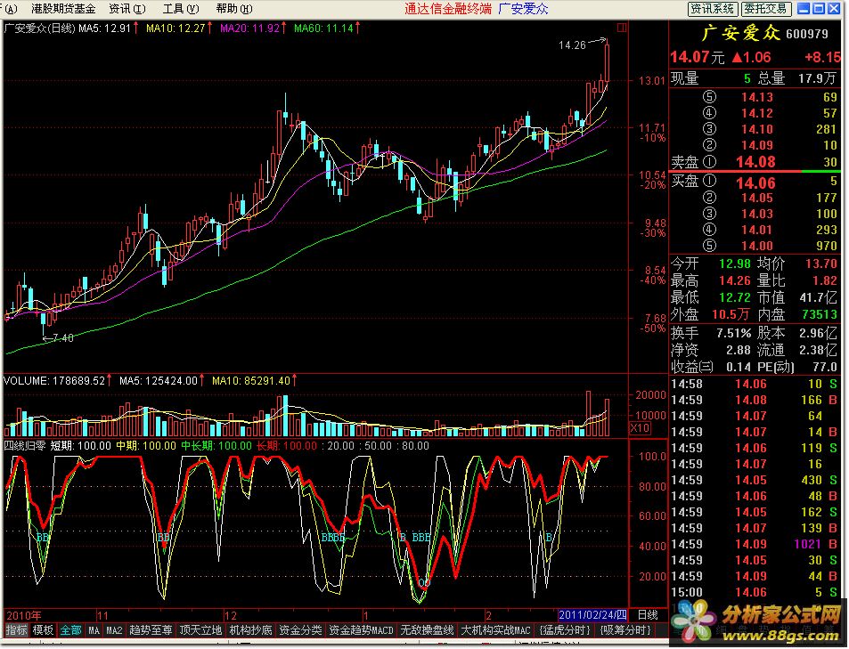
Task: Switch to the MA2 indicator tab
Action: (x=114, y=630)
